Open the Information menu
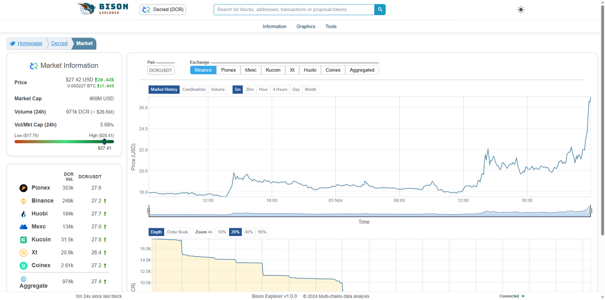Screen dimensions: 605x300 pyautogui.click(x=274, y=27)
